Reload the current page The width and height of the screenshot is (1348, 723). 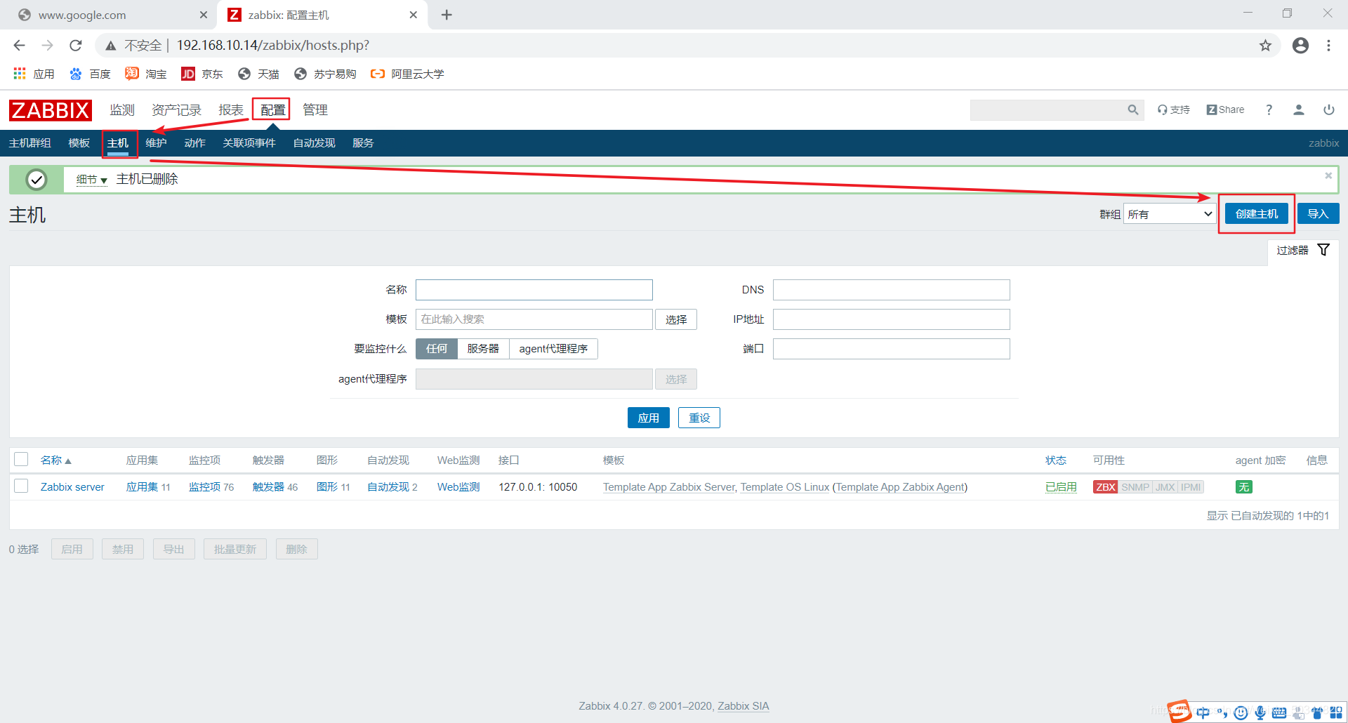point(75,46)
